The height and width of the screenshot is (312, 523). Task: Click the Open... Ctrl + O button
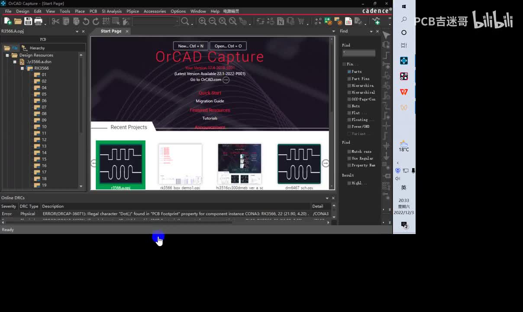(228, 46)
